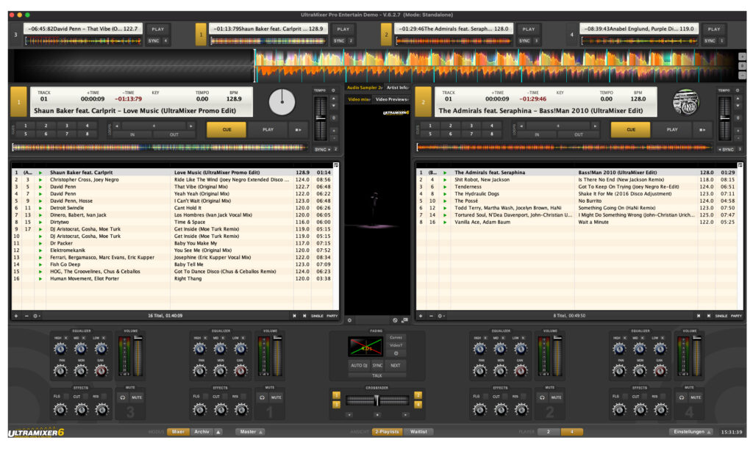
Task: Click the plus icon under the left playlist
Action: 16,316
